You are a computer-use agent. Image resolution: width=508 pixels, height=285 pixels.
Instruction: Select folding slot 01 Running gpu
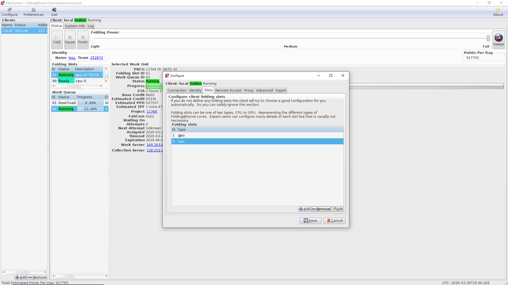[x=77, y=75]
